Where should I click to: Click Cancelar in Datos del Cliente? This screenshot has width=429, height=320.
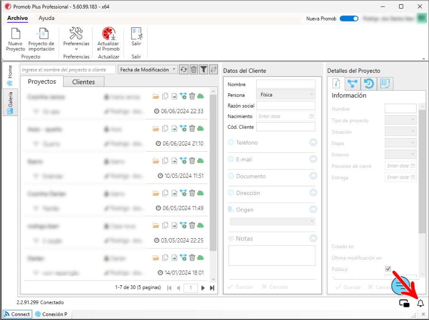coord(275,287)
